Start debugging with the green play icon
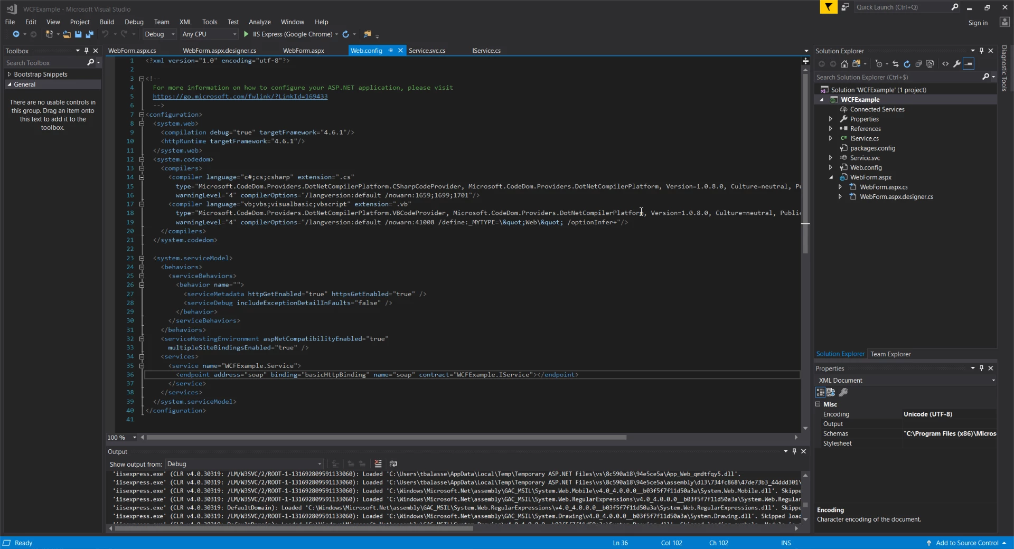This screenshot has height=549, width=1014. click(246, 34)
